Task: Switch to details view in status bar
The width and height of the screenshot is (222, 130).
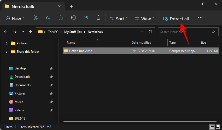Action: tap(212, 127)
